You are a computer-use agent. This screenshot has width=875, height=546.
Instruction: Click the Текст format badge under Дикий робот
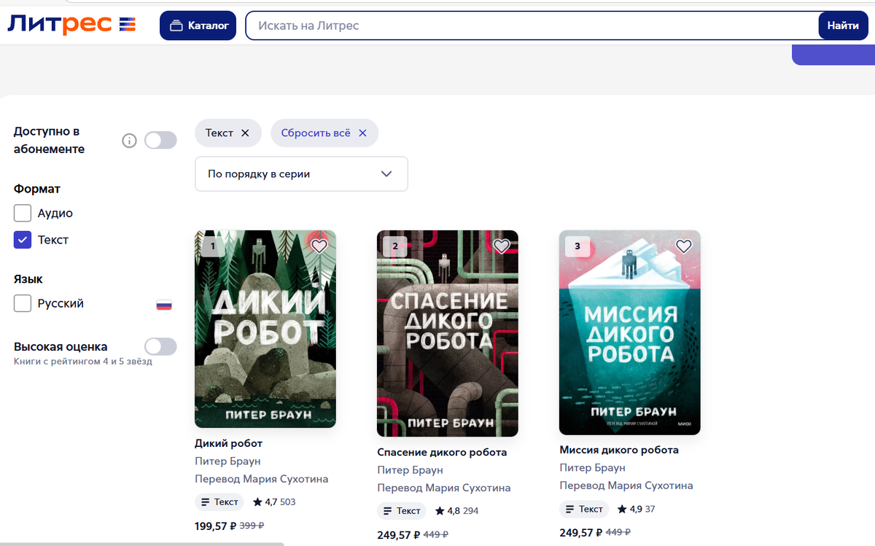point(219,502)
